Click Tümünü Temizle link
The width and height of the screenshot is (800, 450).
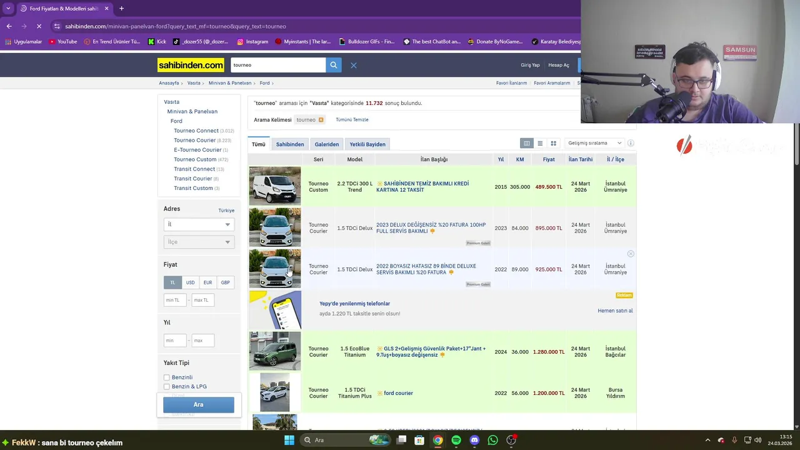352,120
